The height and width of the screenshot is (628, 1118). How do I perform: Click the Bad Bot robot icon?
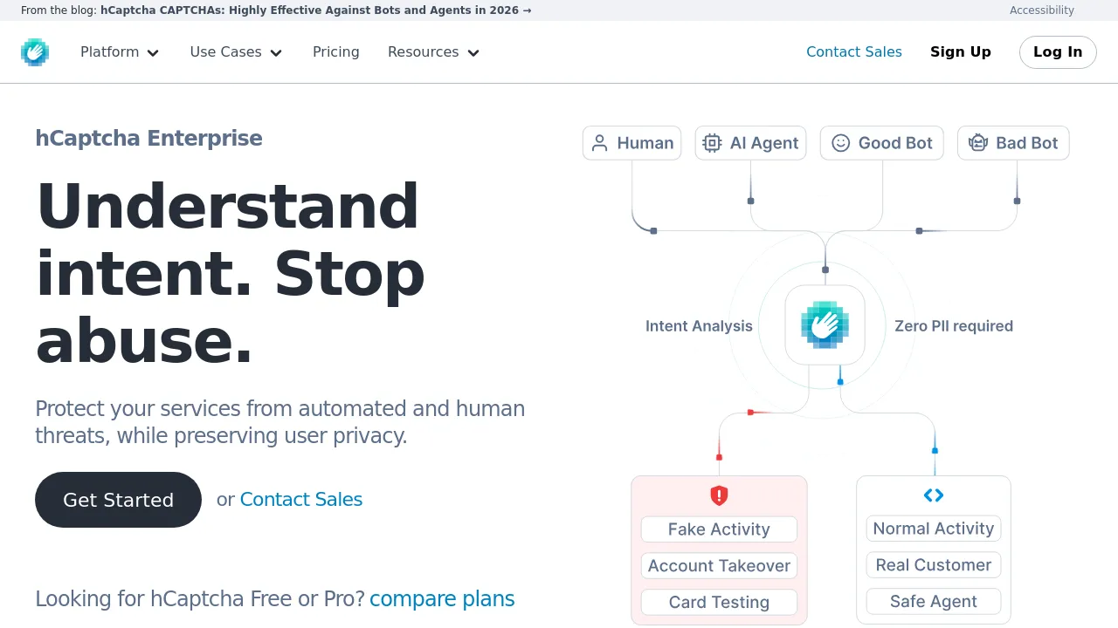tap(978, 143)
